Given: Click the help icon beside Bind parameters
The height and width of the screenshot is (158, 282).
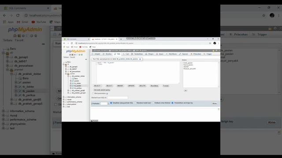Looking at the screenshot, I should [107, 93].
